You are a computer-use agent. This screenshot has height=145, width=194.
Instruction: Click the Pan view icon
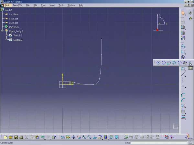point(73,137)
